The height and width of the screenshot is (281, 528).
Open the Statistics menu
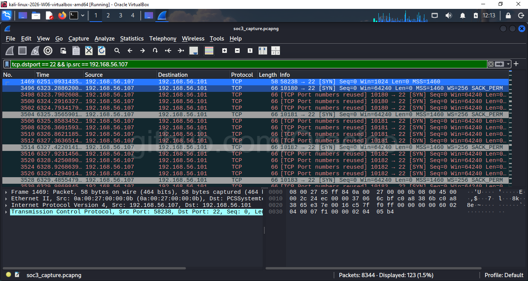(132, 39)
